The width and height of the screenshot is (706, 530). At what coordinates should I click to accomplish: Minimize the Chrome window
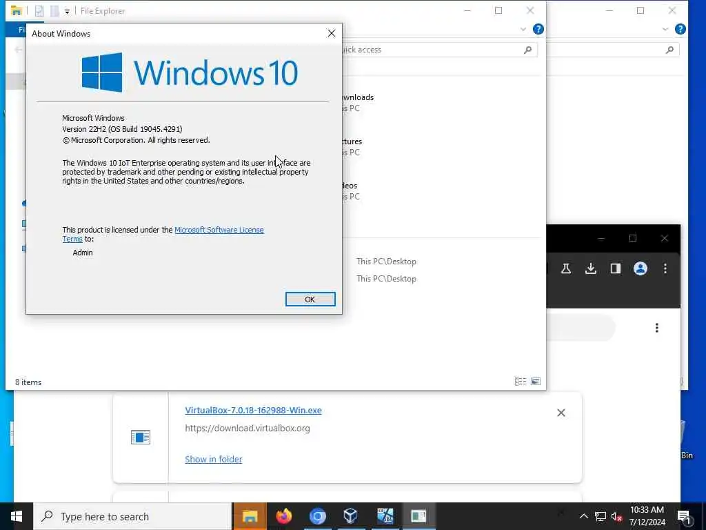tap(601, 238)
